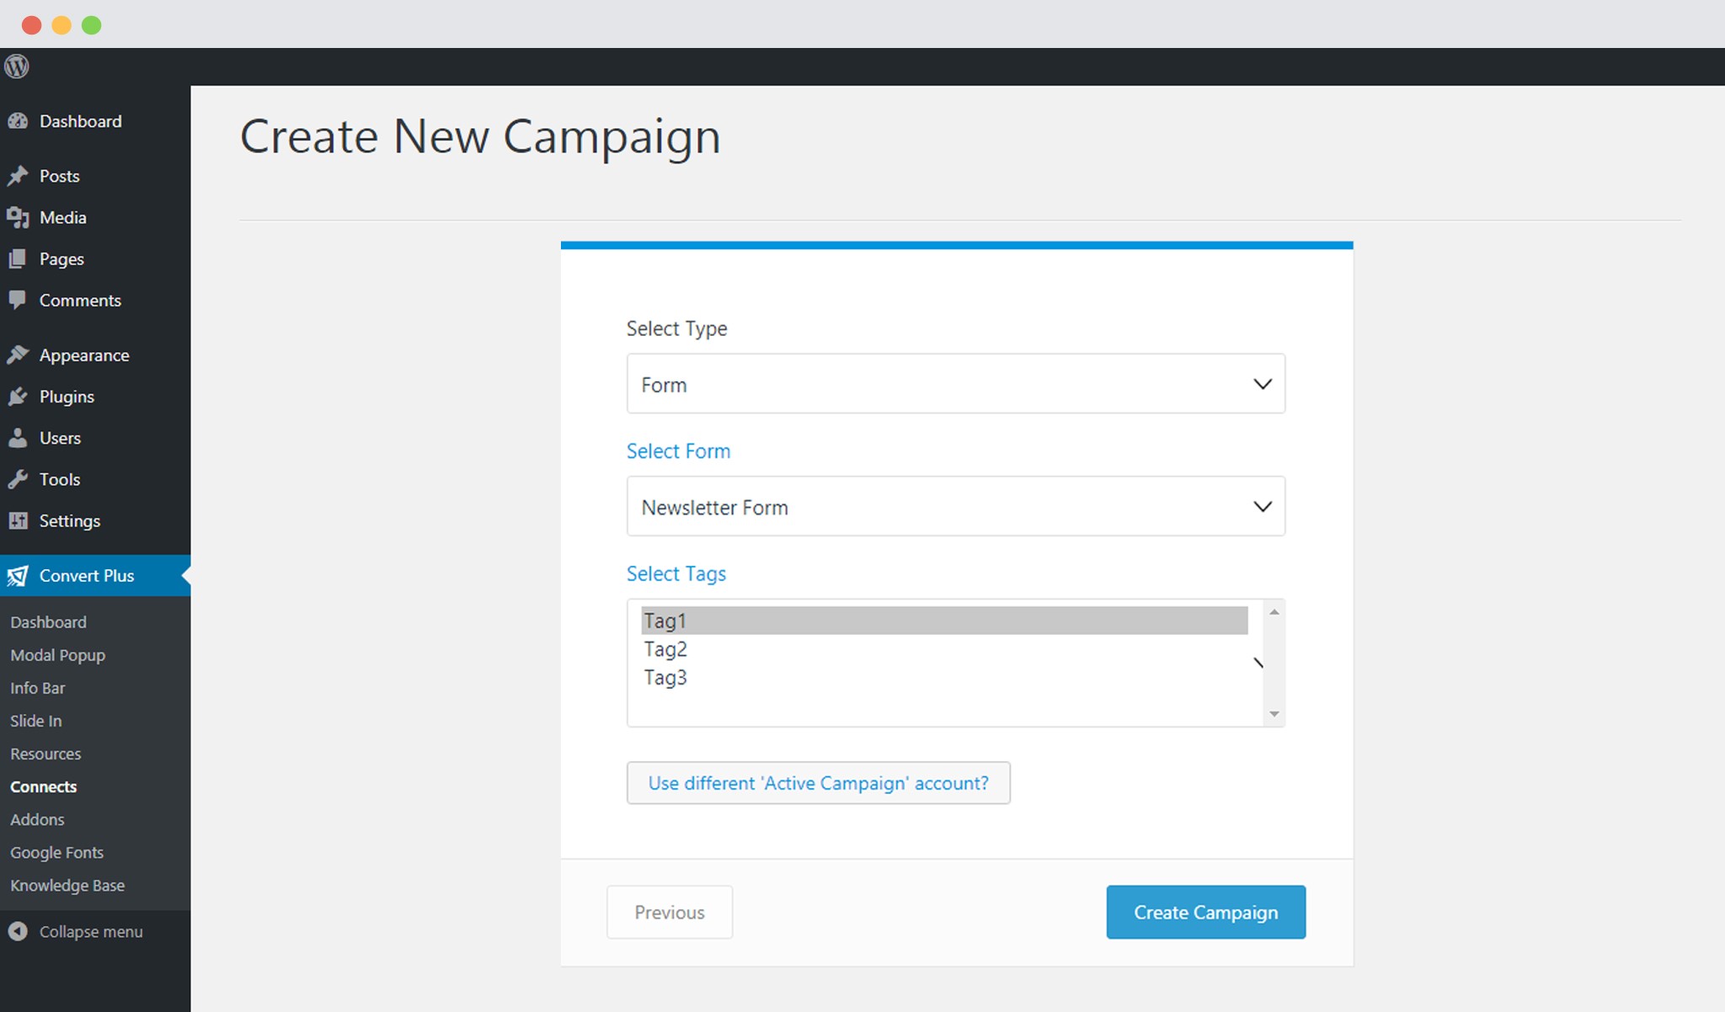The height and width of the screenshot is (1012, 1725).
Task: Click the Dashboard gauge icon
Action: [x=18, y=121]
